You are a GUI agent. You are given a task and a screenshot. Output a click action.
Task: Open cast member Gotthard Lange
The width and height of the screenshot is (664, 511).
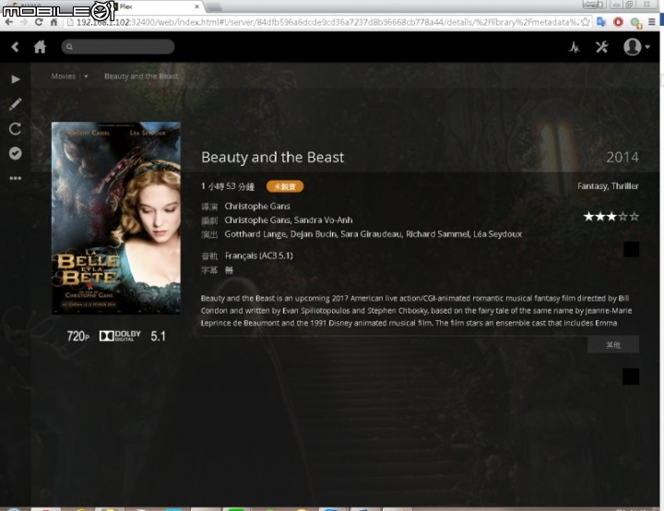(x=255, y=234)
